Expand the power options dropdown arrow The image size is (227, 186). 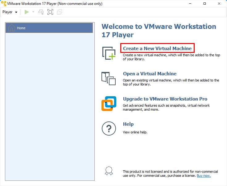pos(33,12)
